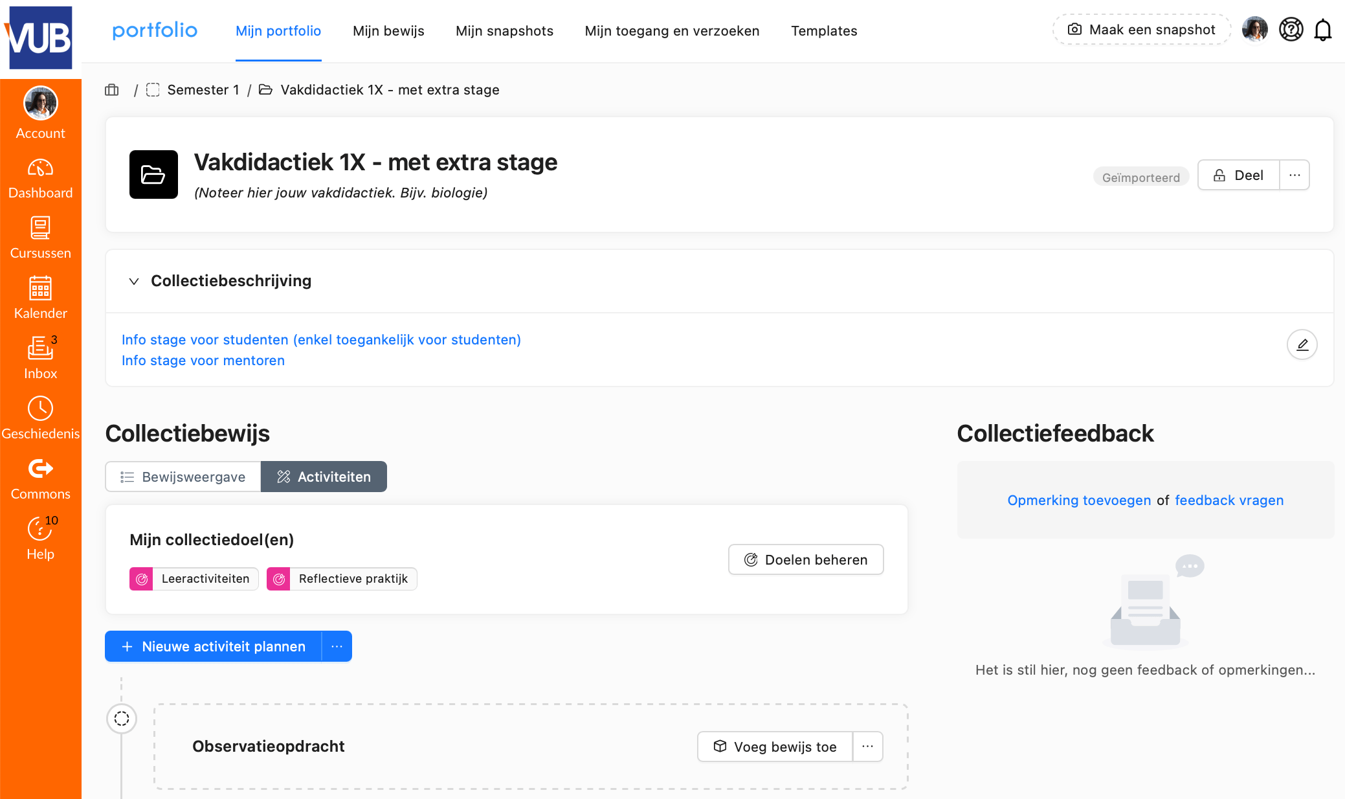1345x799 pixels.
Task: Open more options next to Deel
Action: click(1295, 175)
